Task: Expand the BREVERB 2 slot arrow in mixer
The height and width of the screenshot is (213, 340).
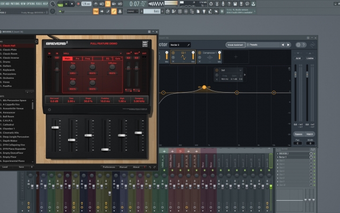Action: pos(277,153)
